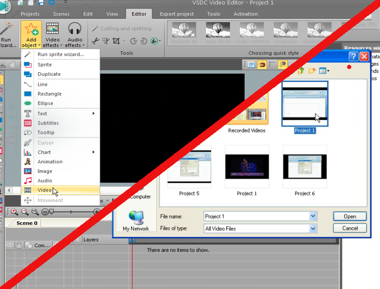Expand the File name combo box
The width and height of the screenshot is (380, 289).
tap(313, 216)
